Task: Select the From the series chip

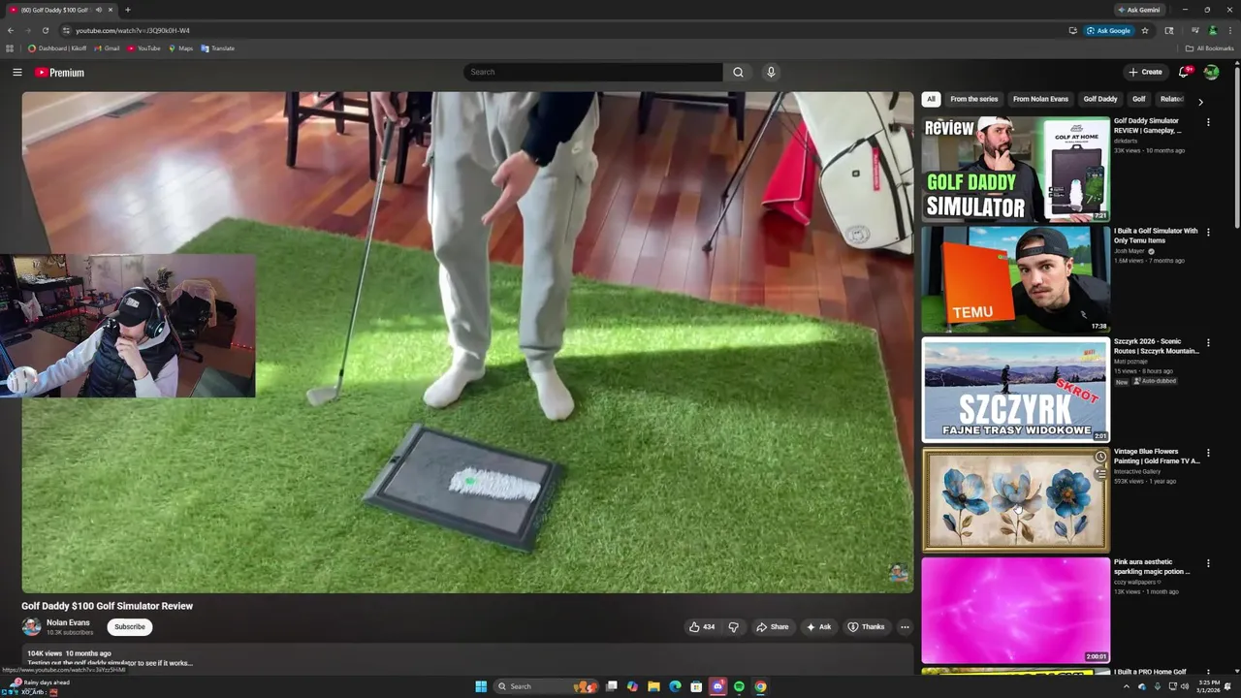Action: coord(973,99)
